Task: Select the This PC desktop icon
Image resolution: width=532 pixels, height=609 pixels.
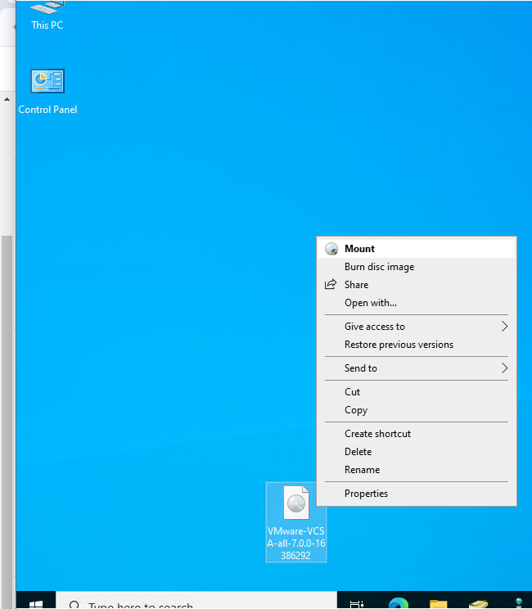Action: 47,14
